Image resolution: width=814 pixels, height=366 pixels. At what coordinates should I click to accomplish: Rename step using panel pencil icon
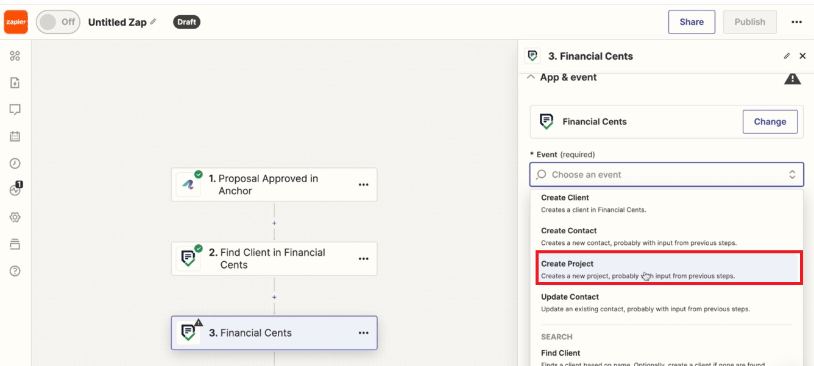click(x=787, y=56)
